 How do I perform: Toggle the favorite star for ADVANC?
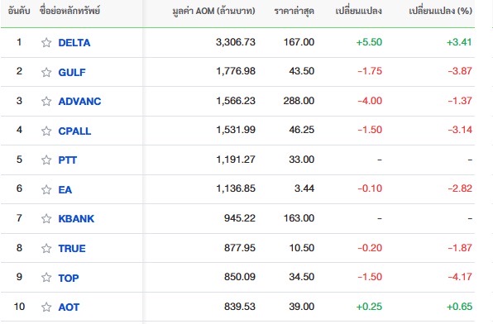pyautogui.click(x=46, y=101)
